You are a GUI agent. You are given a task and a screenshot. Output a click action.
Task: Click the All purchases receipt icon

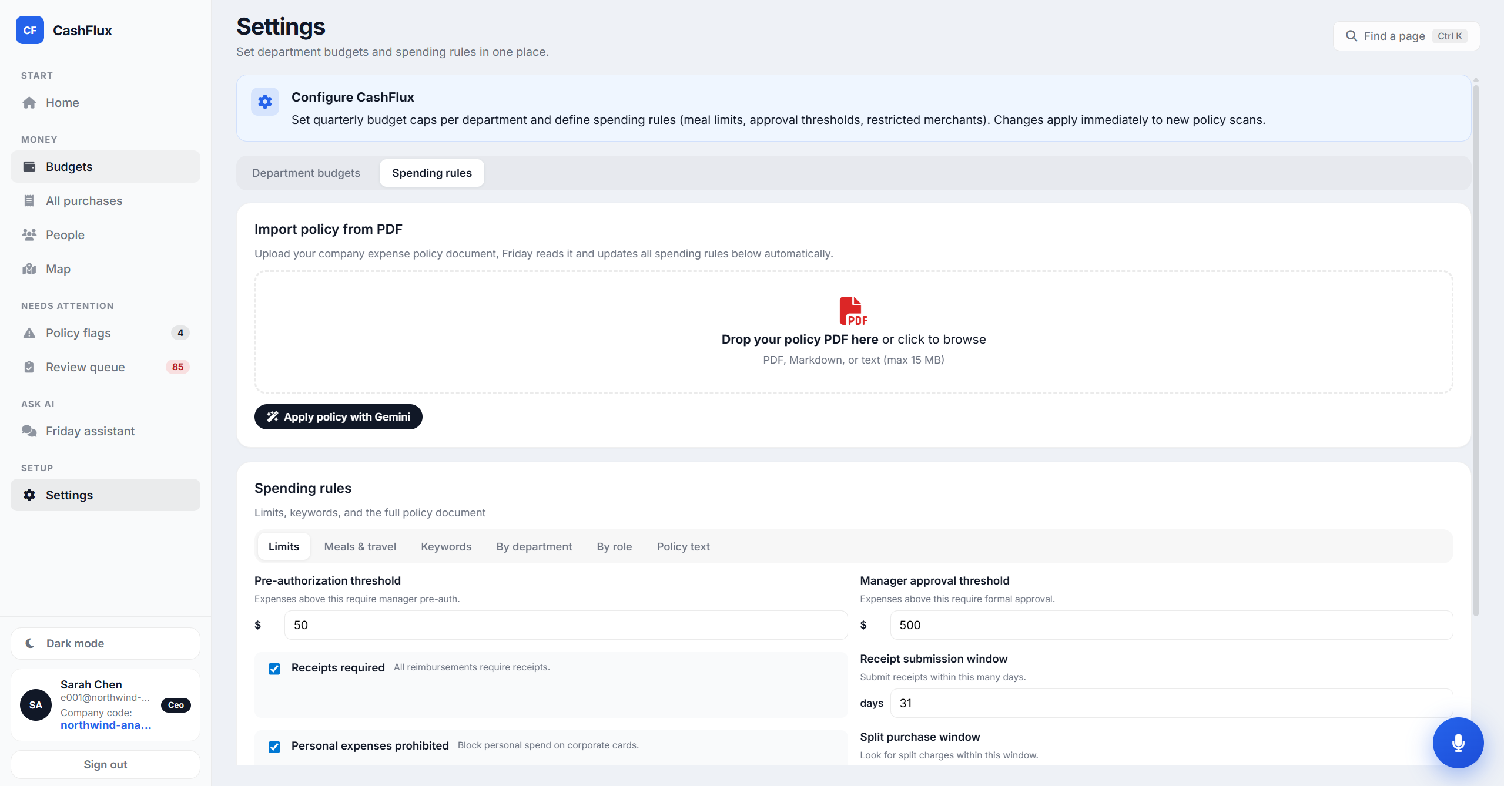(x=29, y=201)
